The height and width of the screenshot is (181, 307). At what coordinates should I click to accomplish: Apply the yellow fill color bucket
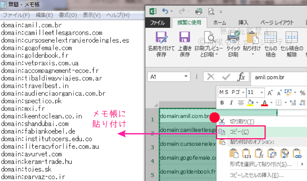click(x=250, y=103)
